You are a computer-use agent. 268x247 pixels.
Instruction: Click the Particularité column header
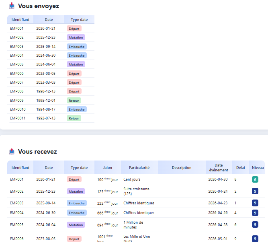click(x=139, y=168)
